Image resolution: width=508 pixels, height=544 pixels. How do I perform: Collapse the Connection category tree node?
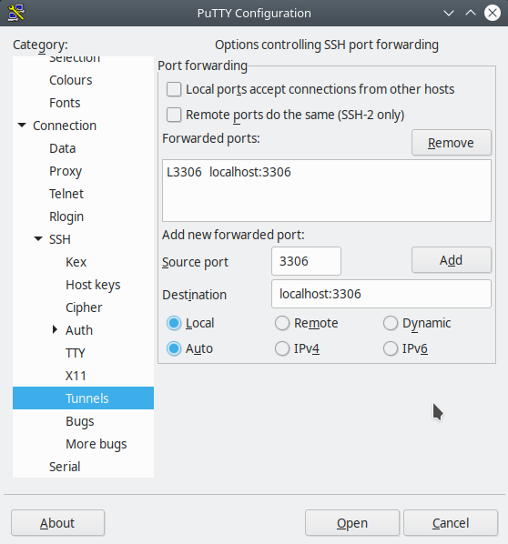pyautogui.click(x=22, y=126)
